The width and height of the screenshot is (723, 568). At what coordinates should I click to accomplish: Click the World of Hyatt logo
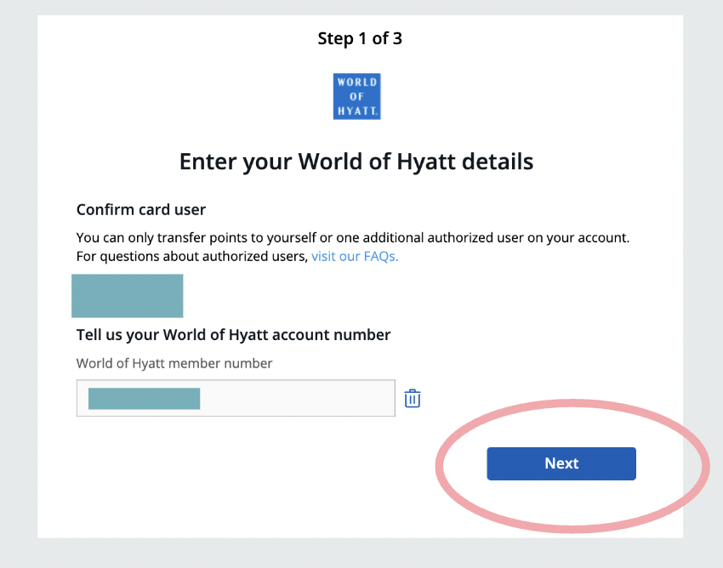pos(356,96)
